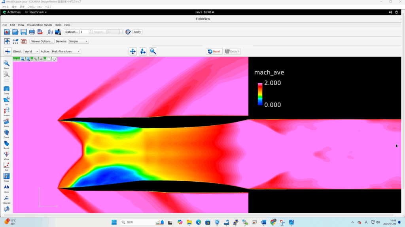
Task: Expand the Demote dropdown showing Simple
Action: tap(78, 41)
